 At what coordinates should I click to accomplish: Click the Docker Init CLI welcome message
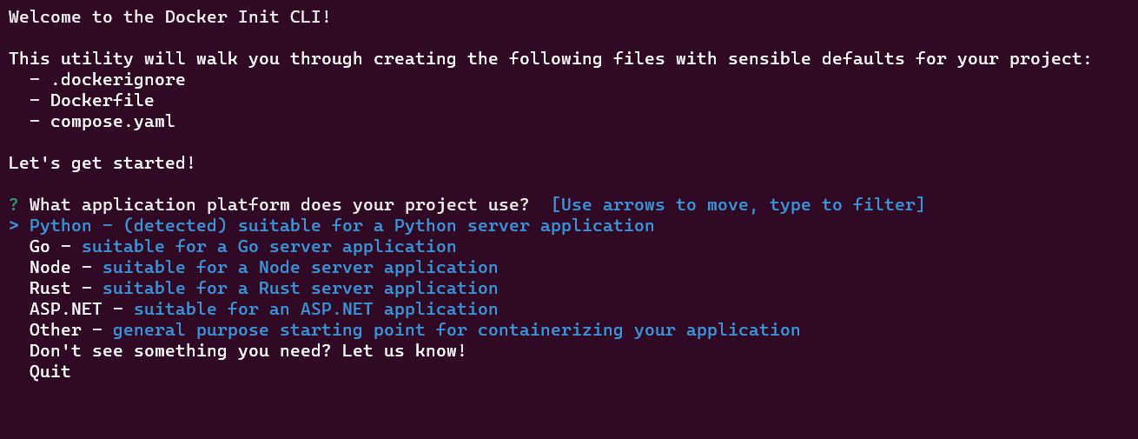click(169, 17)
